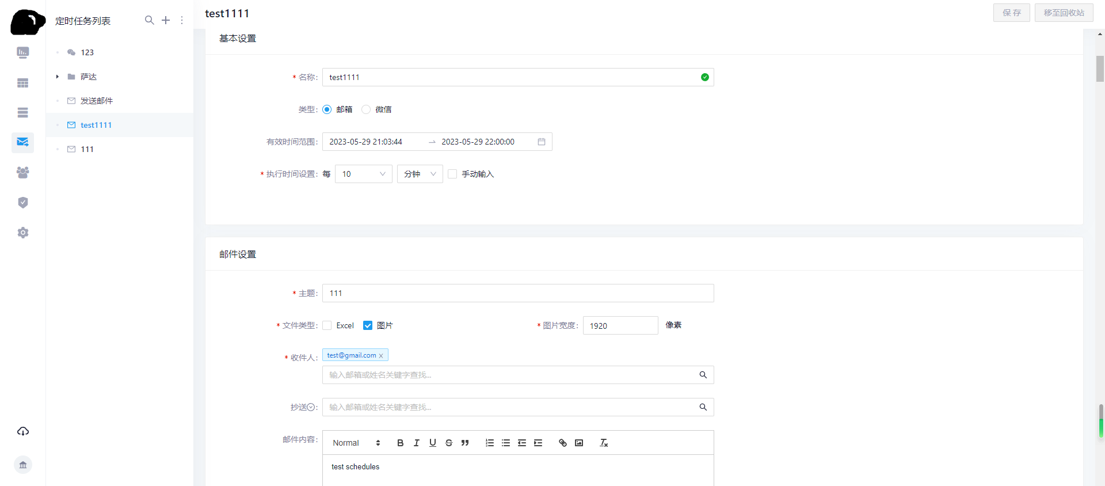Click the 保存 button
1105x486 pixels.
pyautogui.click(x=1012, y=13)
